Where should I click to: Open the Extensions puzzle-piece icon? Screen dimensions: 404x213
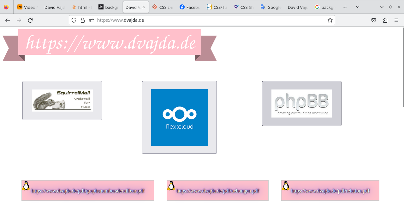[x=385, y=20]
